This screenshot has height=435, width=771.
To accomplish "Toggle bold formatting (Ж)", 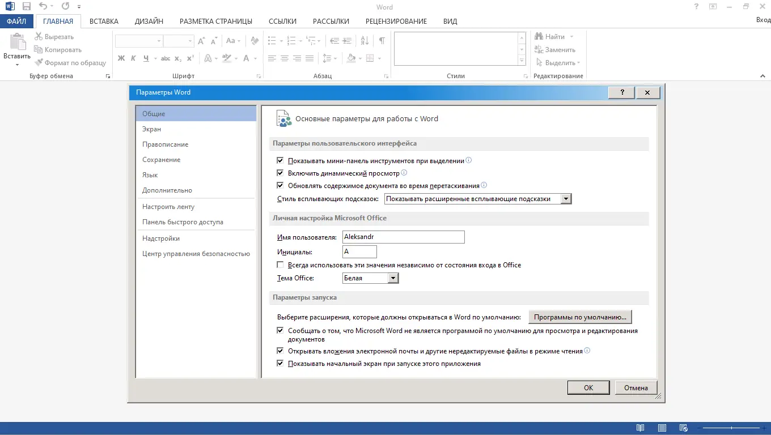I will point(121,58).
